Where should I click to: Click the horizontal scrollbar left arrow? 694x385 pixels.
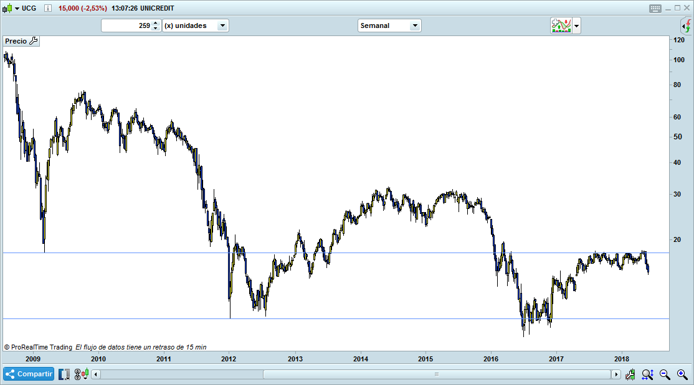click(96, 374)
